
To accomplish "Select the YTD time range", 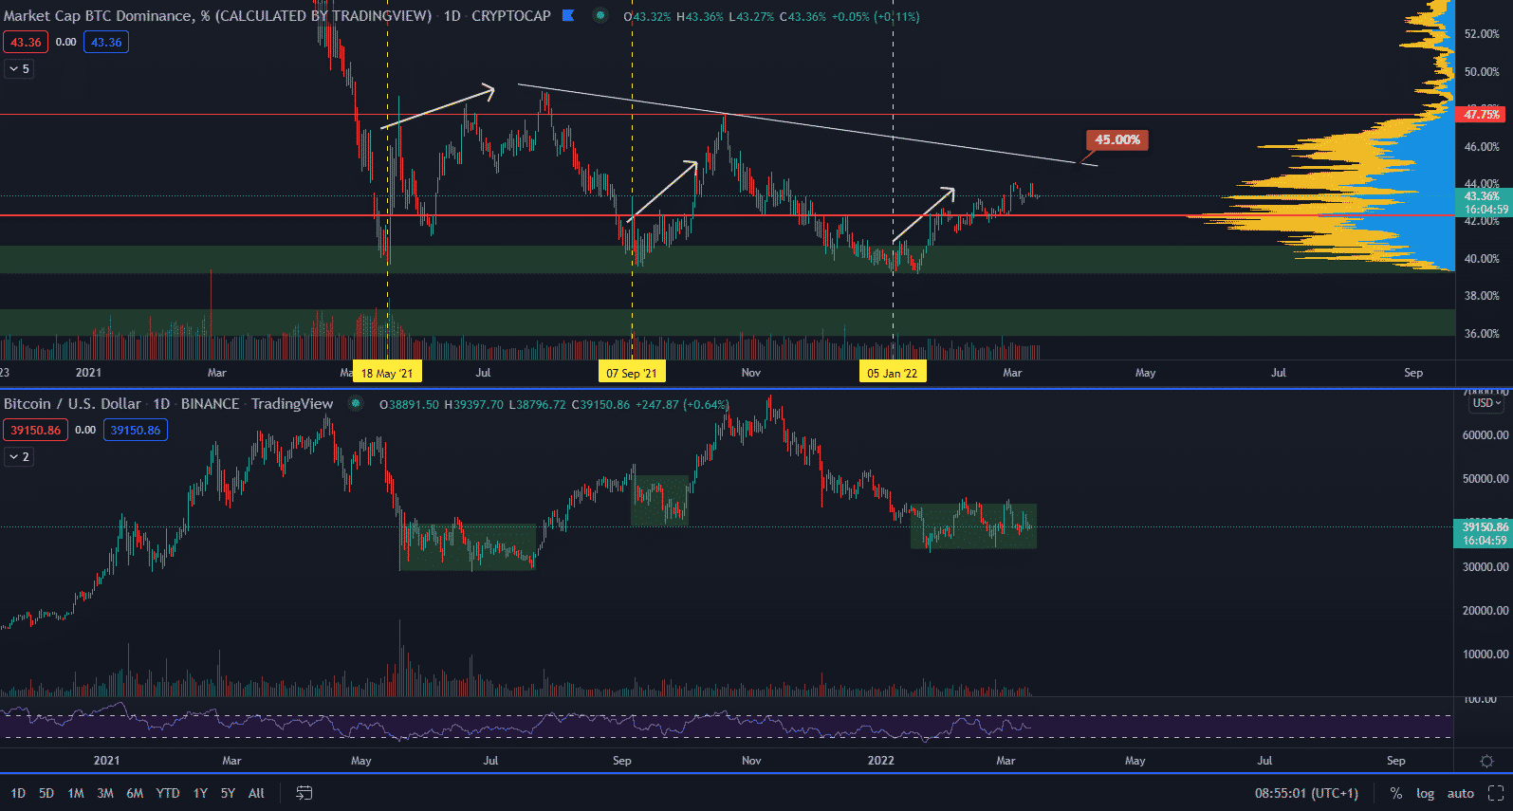I will point(168,793).
